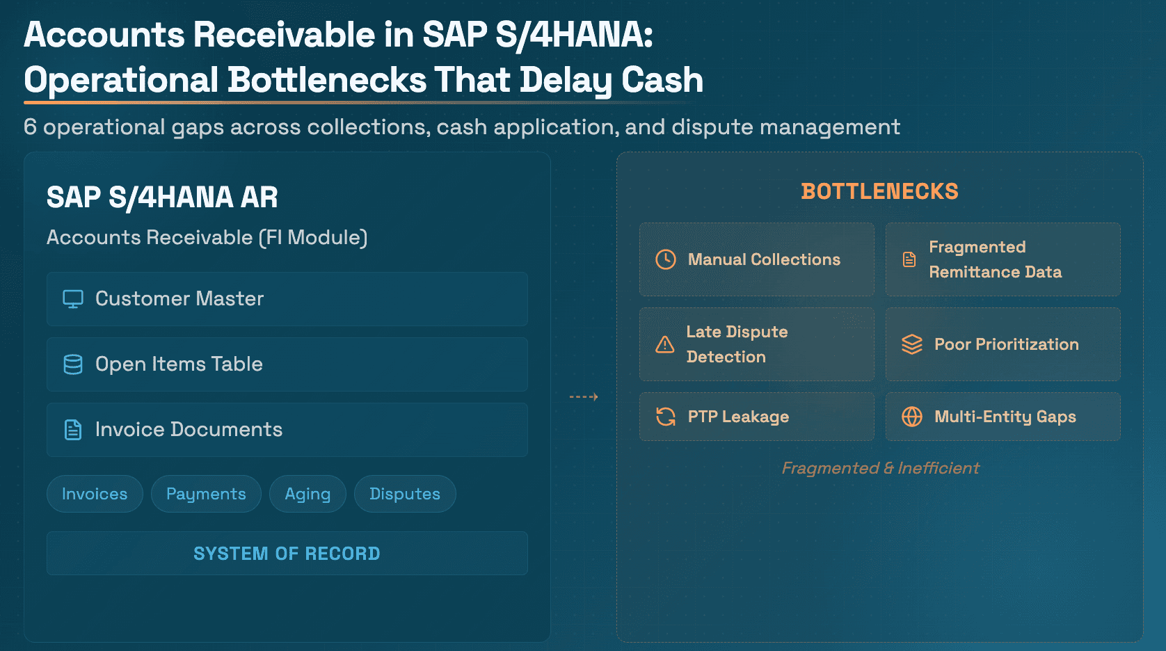
Task: Select the Late Dispute Detection card
Action: tap(757, 344)
